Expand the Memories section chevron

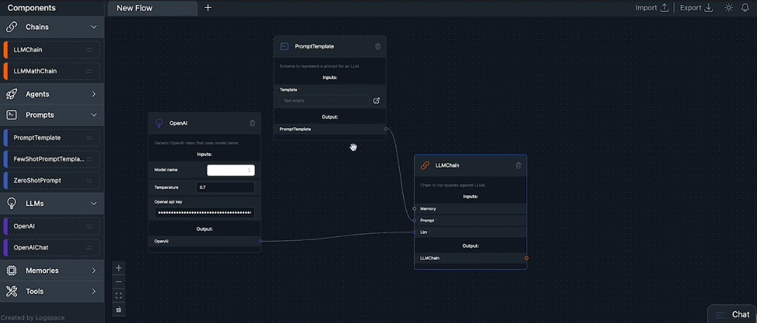point(93,270)
